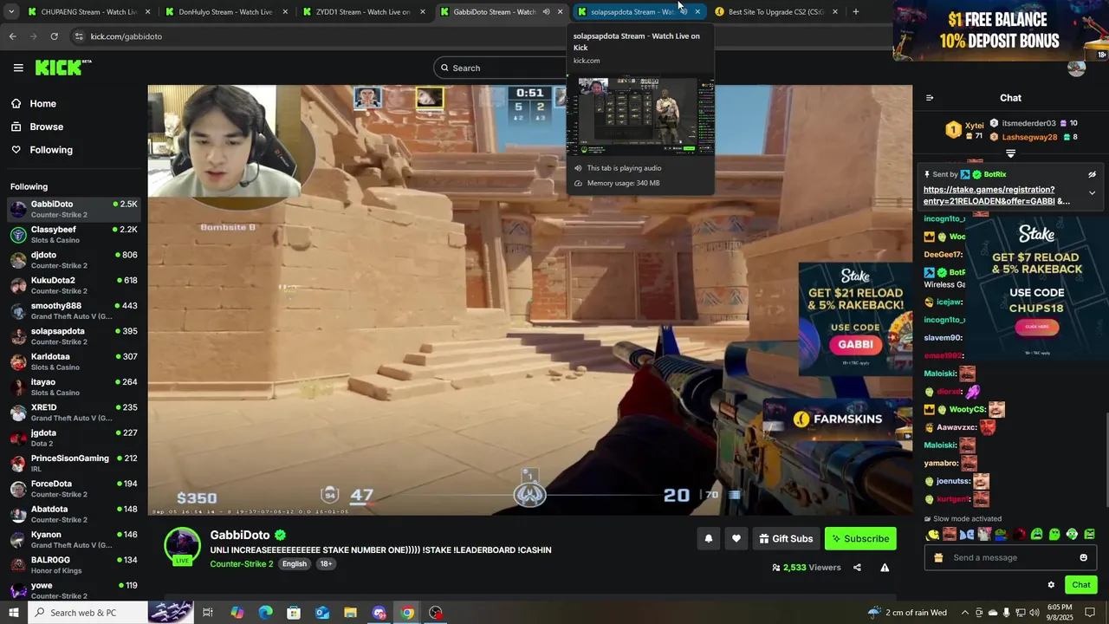This screenshot has height=624, width=1109.
Task: Click BotRix username in pinned message
Action: (995, 174)
